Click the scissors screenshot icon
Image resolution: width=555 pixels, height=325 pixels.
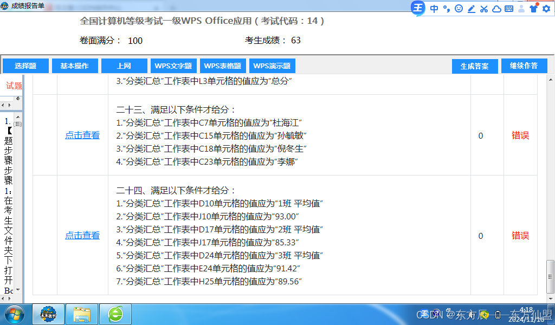click(484, 9)
